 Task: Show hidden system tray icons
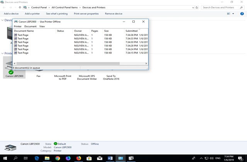[201, 158]
